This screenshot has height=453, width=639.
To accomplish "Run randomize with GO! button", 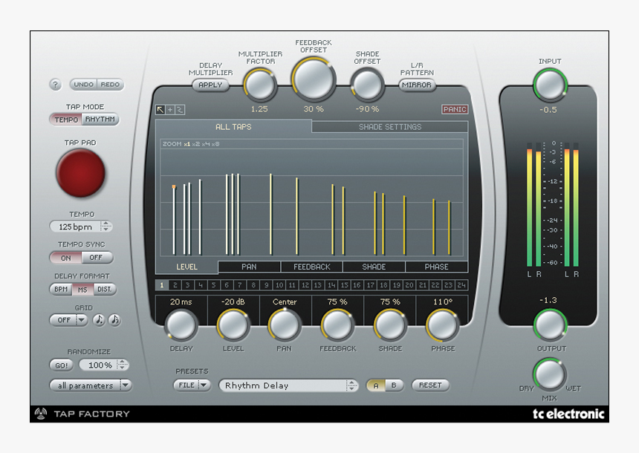I will (61, 365).
